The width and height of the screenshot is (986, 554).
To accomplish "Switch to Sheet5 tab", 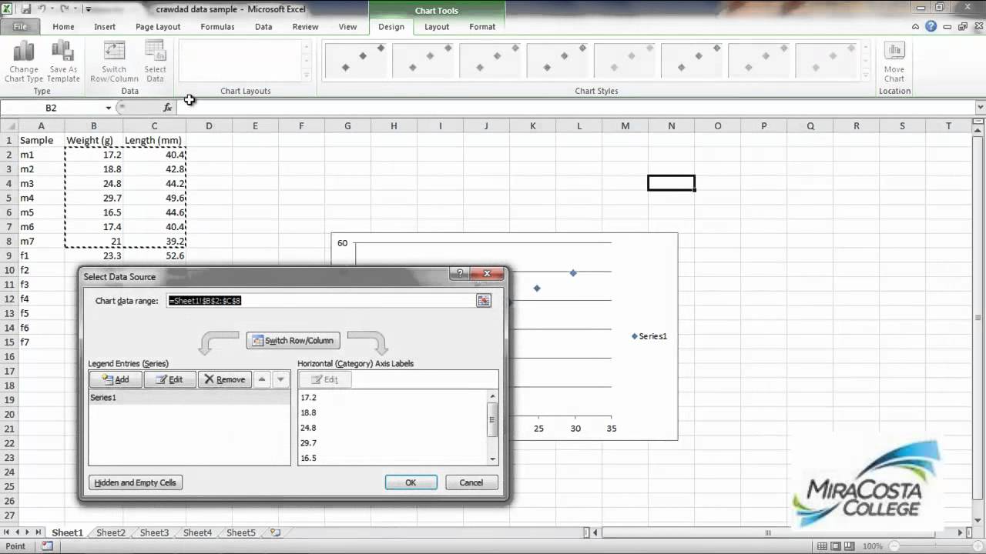I will 240,532.
